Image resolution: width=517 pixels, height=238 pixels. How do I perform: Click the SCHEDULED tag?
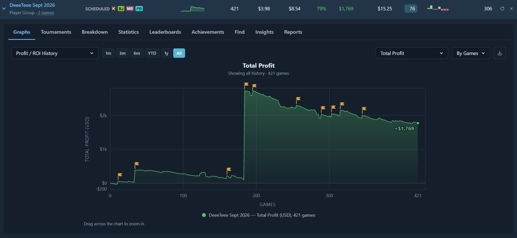click(x=97, y=9)
